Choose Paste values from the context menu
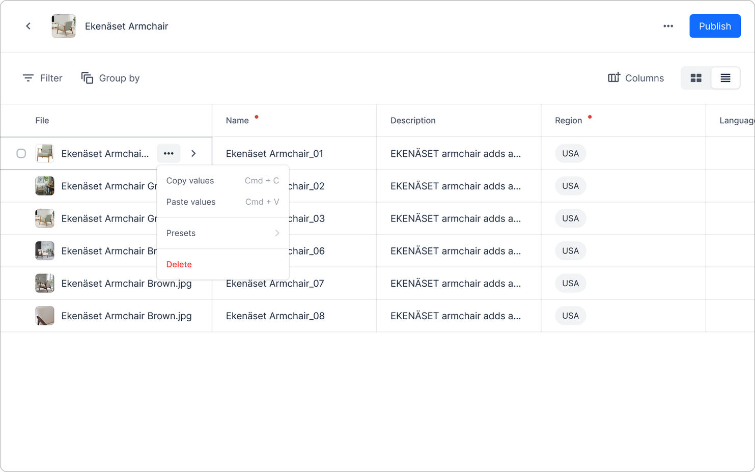Viewport: 755px width, 472px height. coord(222,202)
